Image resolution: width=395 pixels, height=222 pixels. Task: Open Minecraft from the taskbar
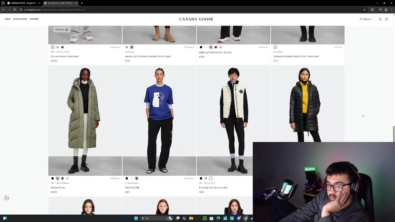tap(205, 218)
